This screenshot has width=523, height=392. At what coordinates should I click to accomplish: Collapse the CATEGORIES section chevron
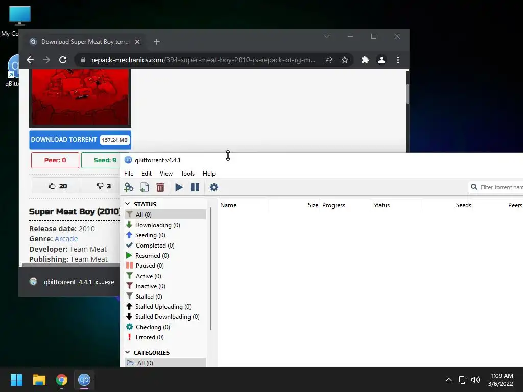pyautogui.click(x=127, y=352)
